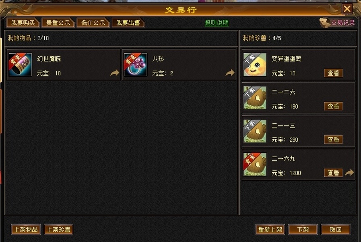Select the 八珍 ring item icon

point(135,65)
